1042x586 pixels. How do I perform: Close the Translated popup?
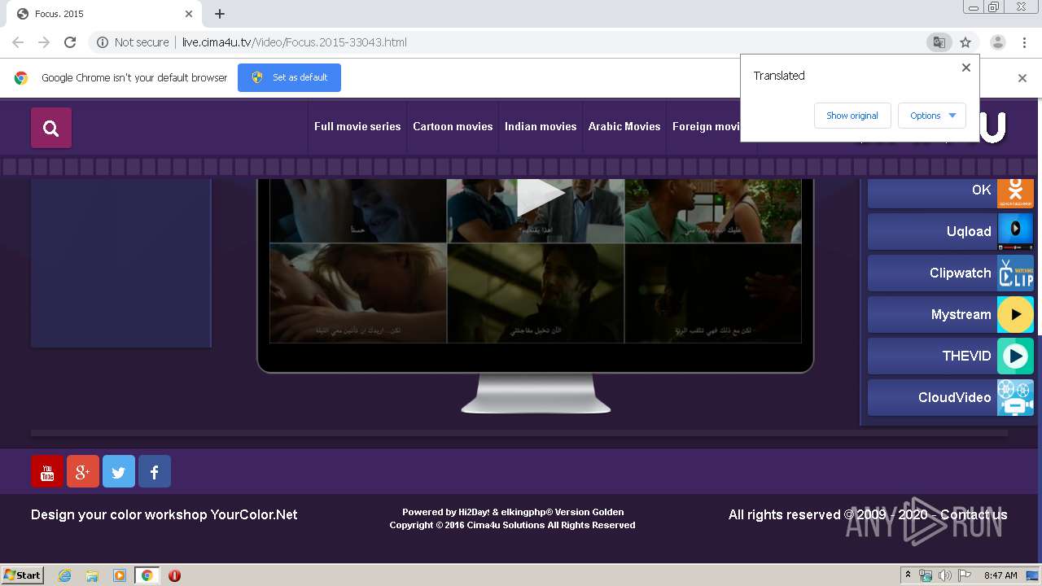pyautogui.click(x=966, y=68)
